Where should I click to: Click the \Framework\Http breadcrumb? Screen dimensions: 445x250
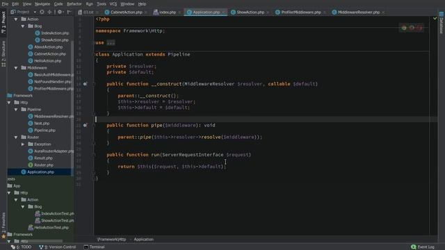click(111, 240)
